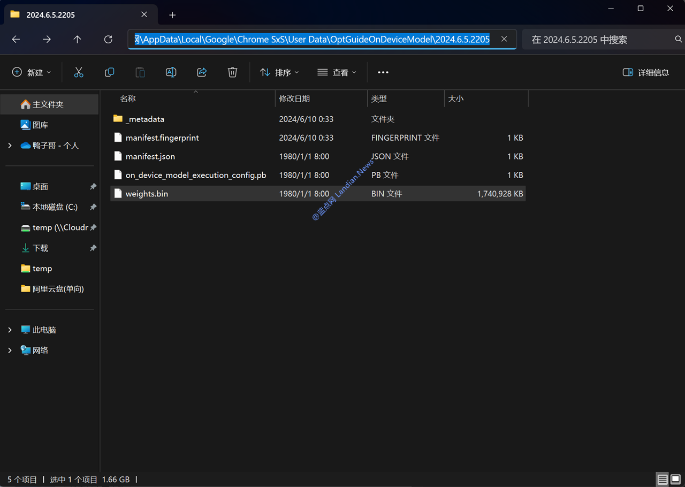This screenshot has width=685, height=487.
Task: Open a new tab with plus button
Action: tap(172, 15)
